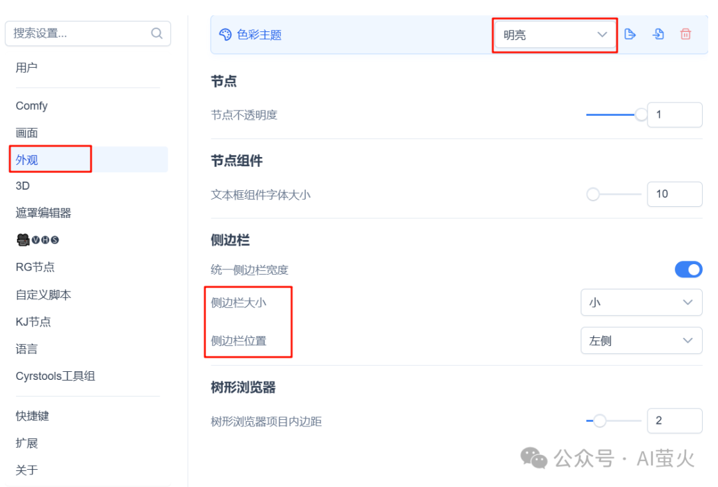Viewport: 718px width, 487px height.
Task: Click the 搜索设置 search input field
Action: click(88, 33)
